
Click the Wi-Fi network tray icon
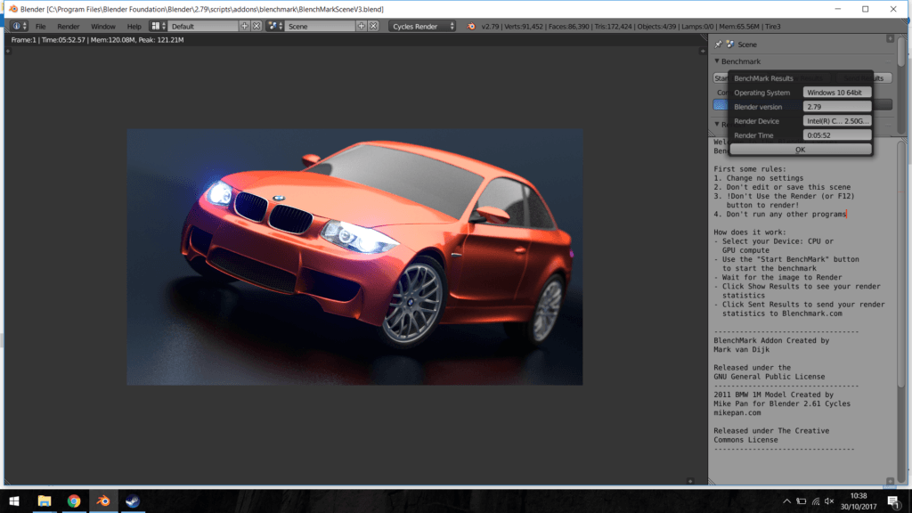(816, 501)
